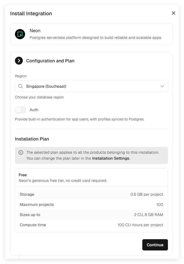
Task: Click the Storage row in plan details
Action: (91, 194)
